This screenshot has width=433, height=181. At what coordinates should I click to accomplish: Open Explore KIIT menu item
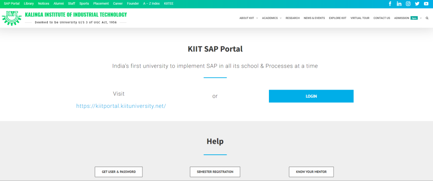click(337, 18)
